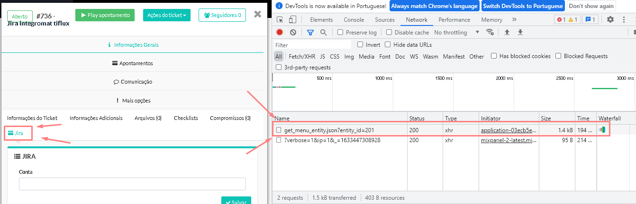Toggle the network filter funnel icon
This screenshot has width=636, height=204.
pyautogui.click(x=310, y=32)
